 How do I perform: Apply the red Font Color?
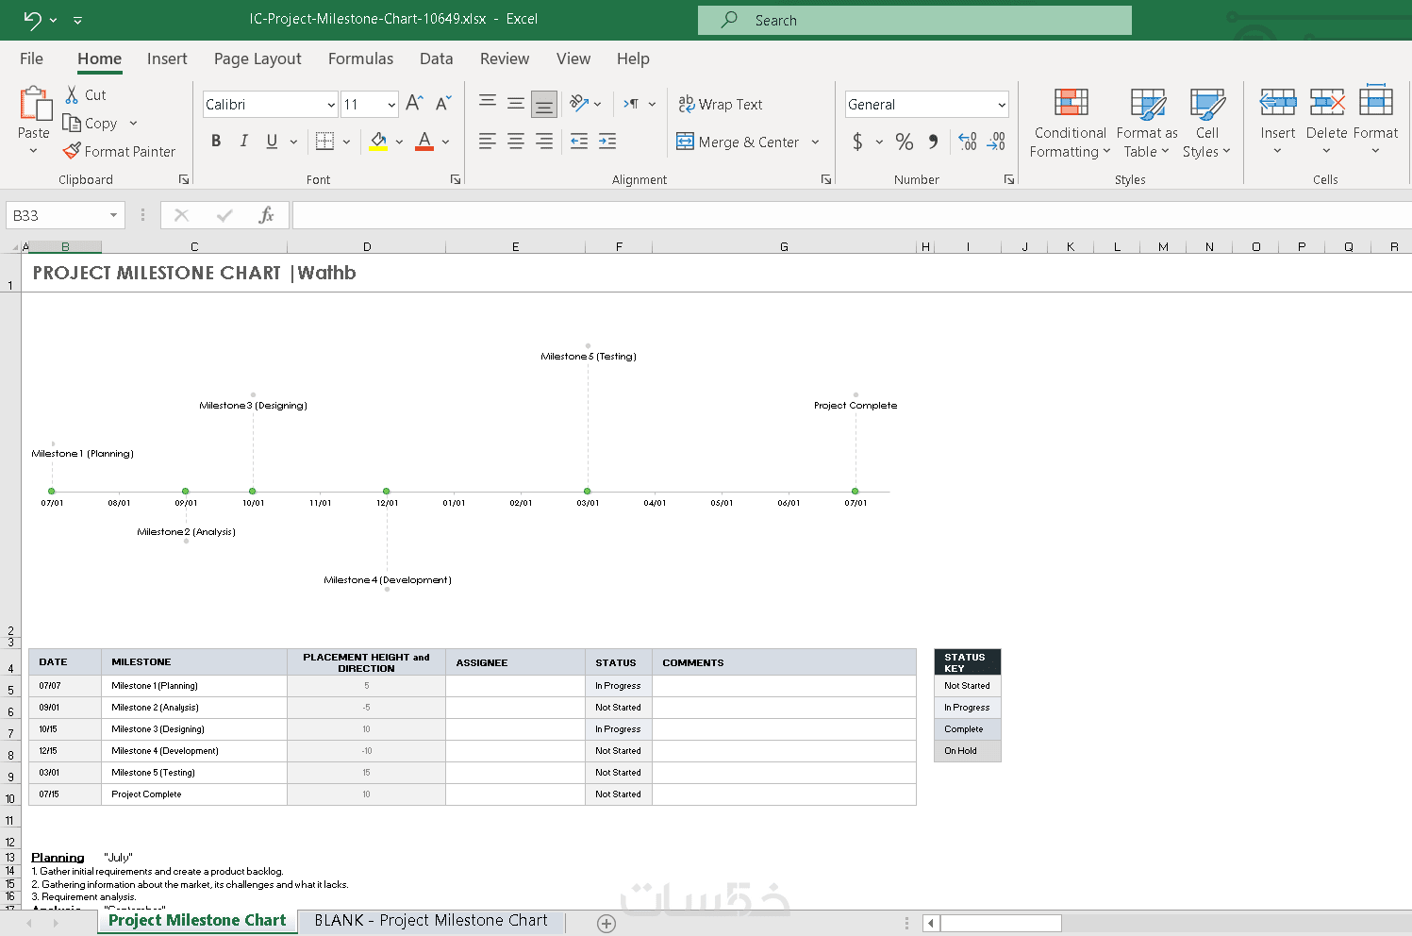[424, 142]
